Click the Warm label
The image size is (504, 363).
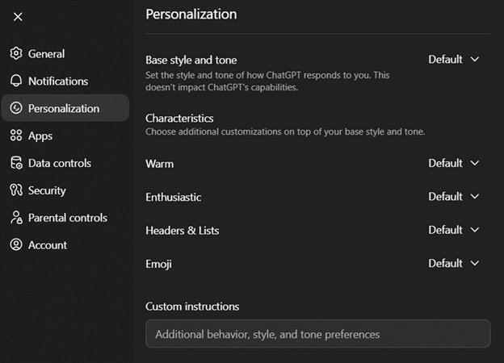(x=159, y=164)
